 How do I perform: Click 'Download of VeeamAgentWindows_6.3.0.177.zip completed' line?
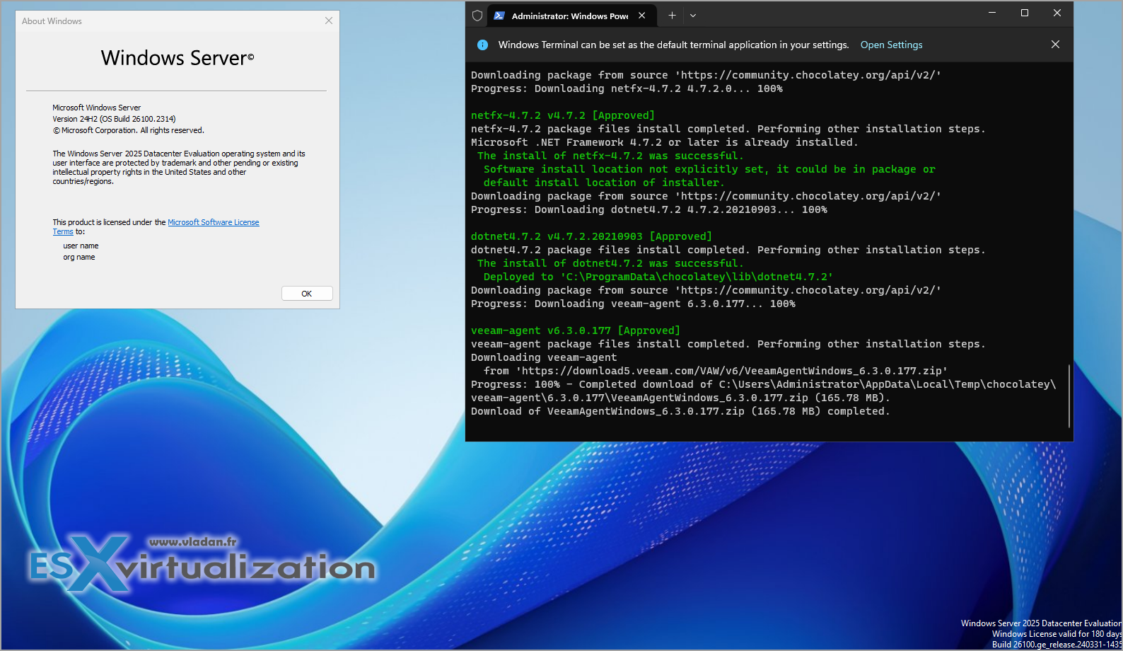tap(680, 411)
